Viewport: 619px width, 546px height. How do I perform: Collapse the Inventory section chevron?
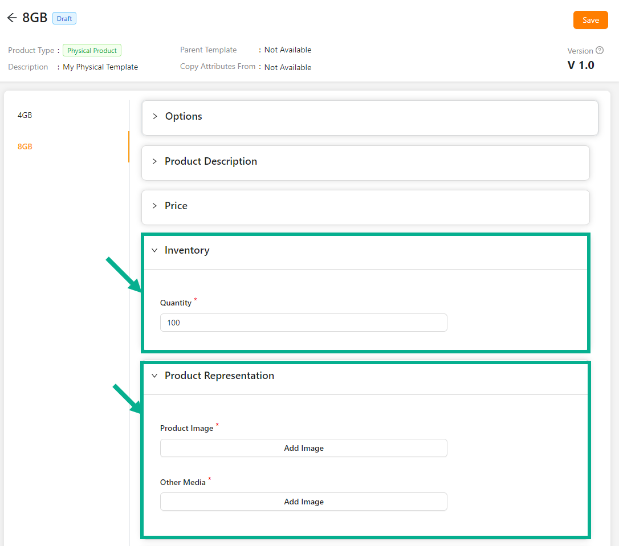click(154, 250)
